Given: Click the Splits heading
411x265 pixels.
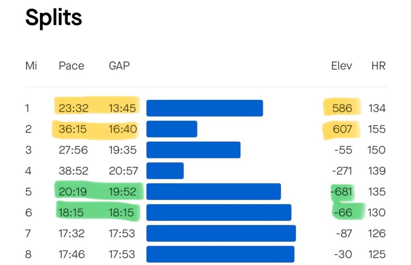Looking at the screenshot, I should pyautogui.click(x=54, y=17).
